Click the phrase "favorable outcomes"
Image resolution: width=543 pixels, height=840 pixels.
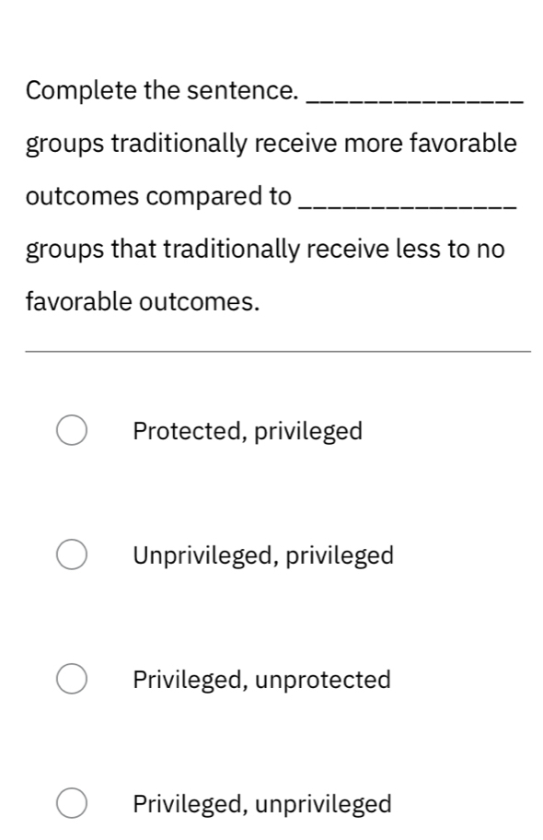click(144, 300)
